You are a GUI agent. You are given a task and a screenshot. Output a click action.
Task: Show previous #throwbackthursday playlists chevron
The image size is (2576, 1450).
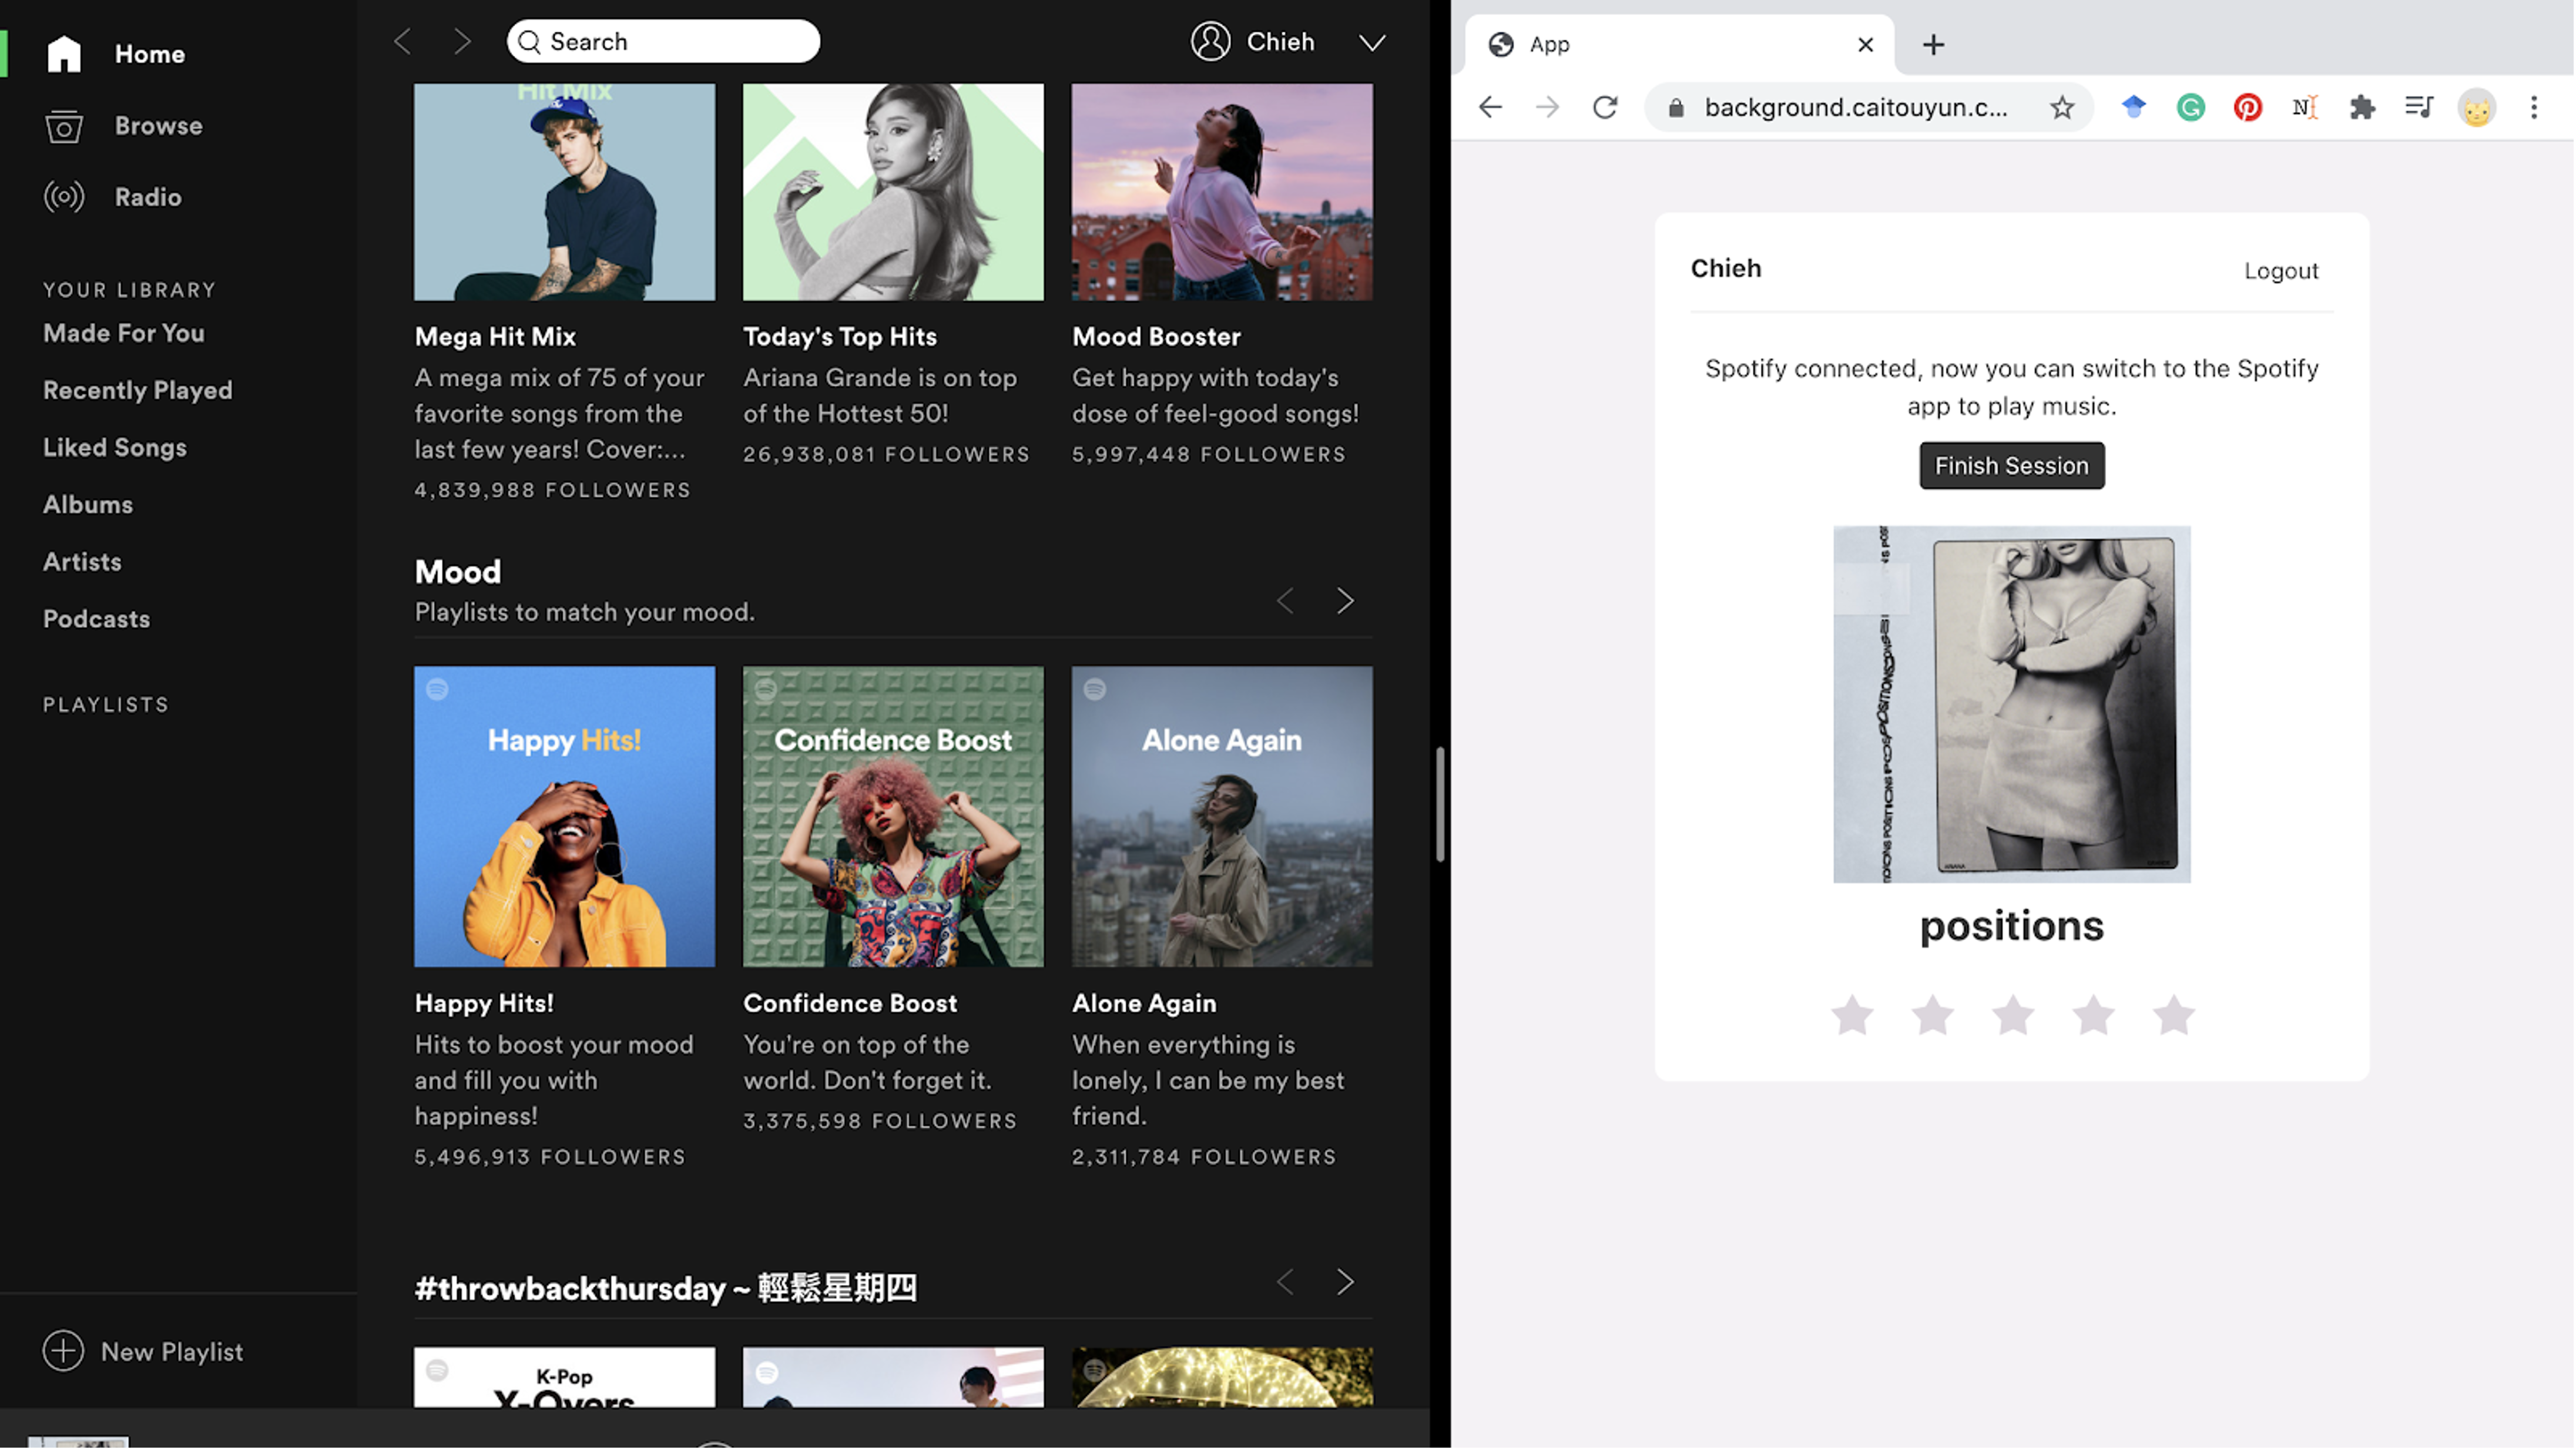[x=1285, y=1283]
